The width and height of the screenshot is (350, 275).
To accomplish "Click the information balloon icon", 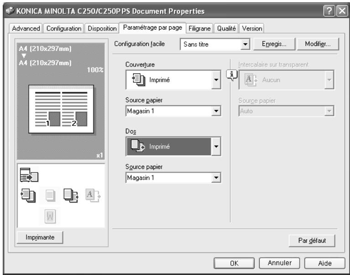I will pyautogui.click(x=232, y=75).
